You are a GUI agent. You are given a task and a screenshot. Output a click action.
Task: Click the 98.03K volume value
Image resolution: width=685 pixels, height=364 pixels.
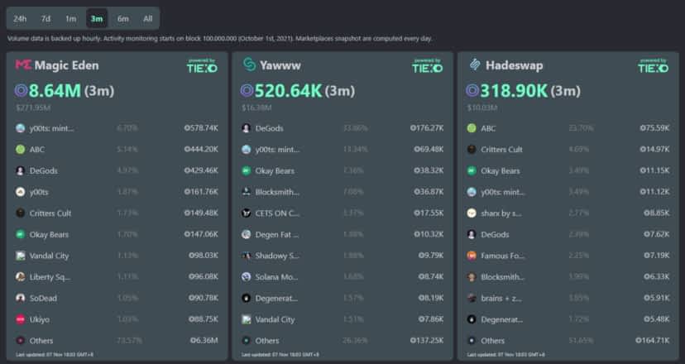204,256
